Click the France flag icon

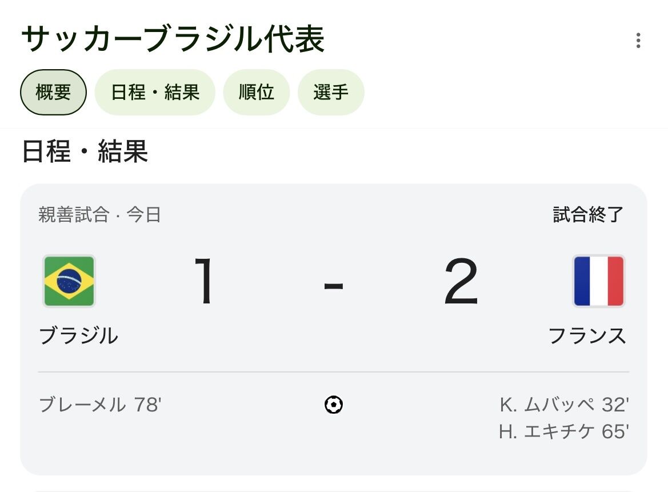pos(598,281)
